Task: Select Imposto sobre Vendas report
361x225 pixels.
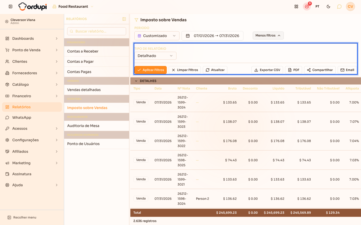Action: [x=97, y=108]
